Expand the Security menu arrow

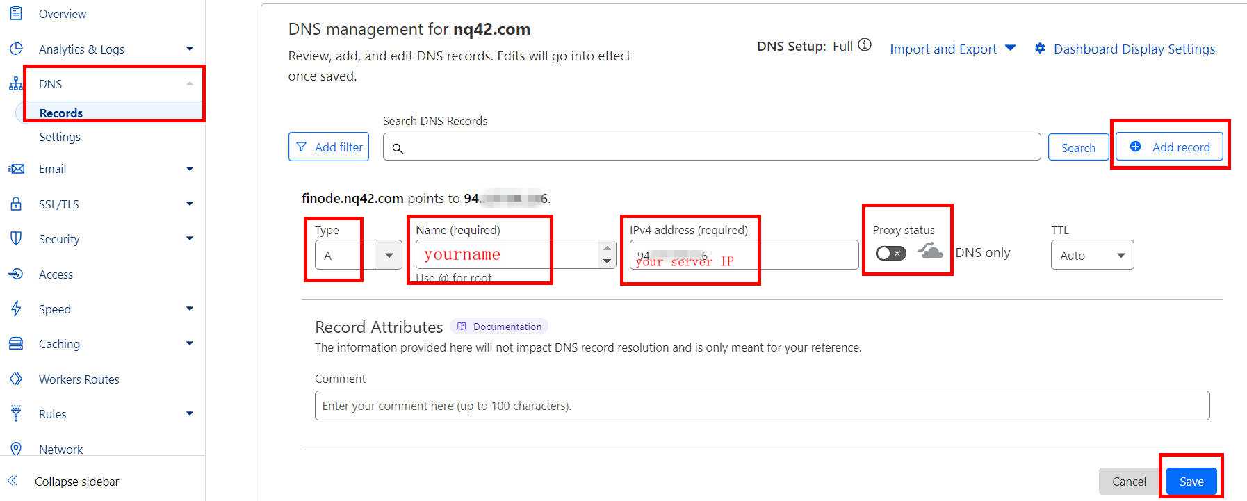190,238
